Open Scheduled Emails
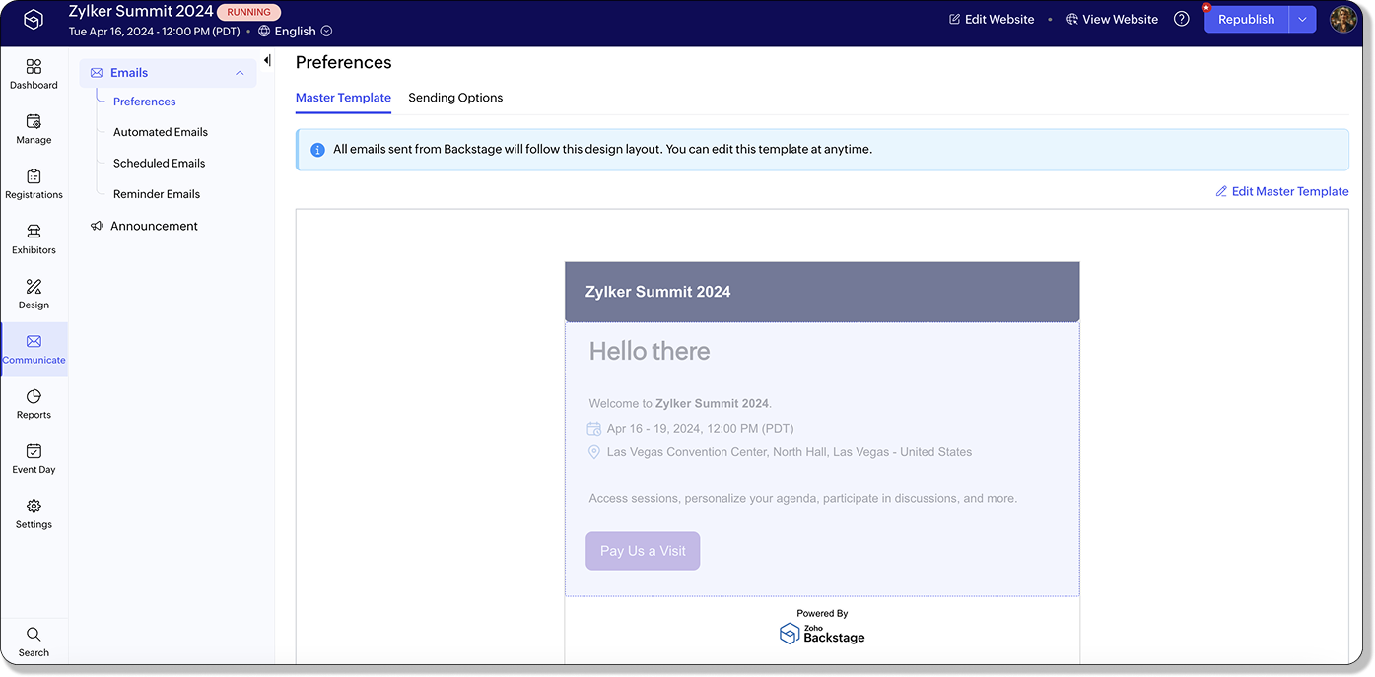This screenshot has height=677, width=1375. tap(159, 164)
